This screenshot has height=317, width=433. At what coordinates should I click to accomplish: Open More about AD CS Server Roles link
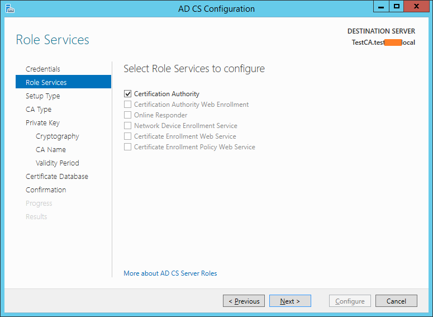pyautogui.click(x=170, y=273)
